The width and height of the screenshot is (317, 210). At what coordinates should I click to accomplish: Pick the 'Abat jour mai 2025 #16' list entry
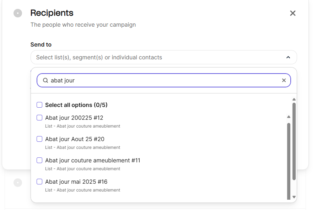(76, 182)
